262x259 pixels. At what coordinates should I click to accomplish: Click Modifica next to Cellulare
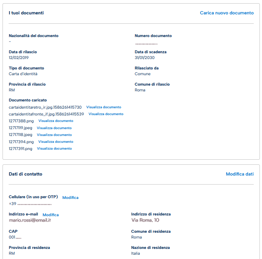coord(70,197)
